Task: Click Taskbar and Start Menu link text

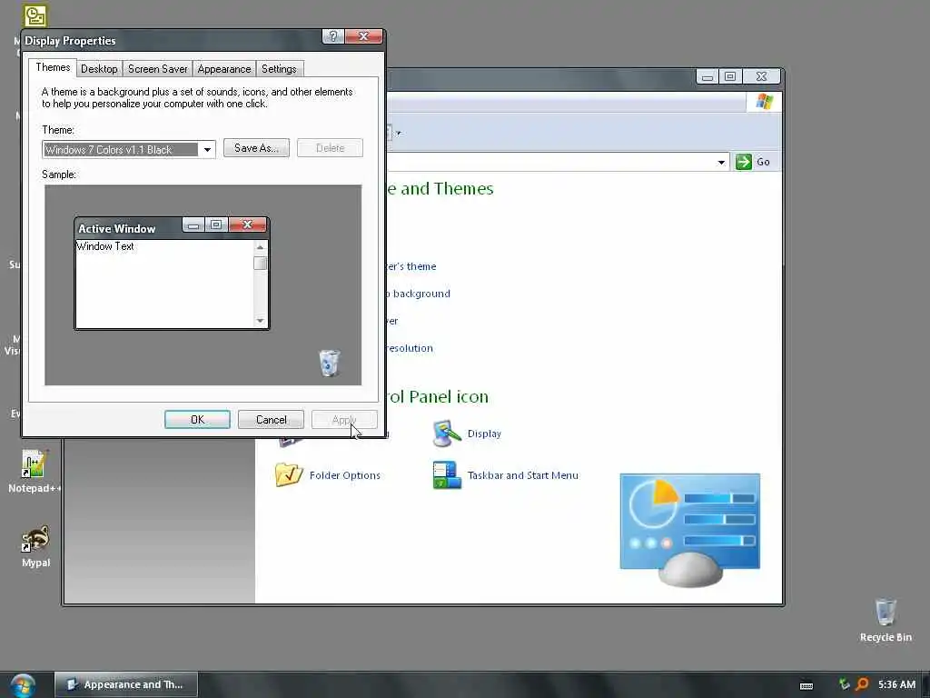Action: 522,474
